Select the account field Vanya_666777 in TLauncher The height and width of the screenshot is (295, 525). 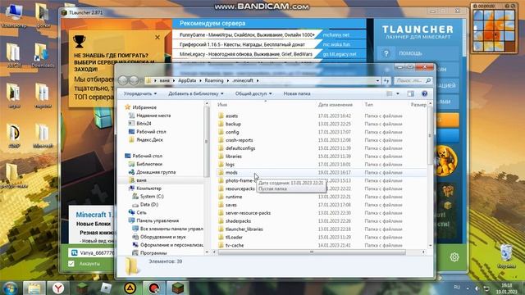92,253
